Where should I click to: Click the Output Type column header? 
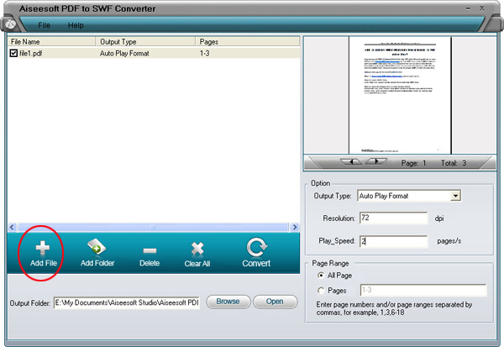145,41
